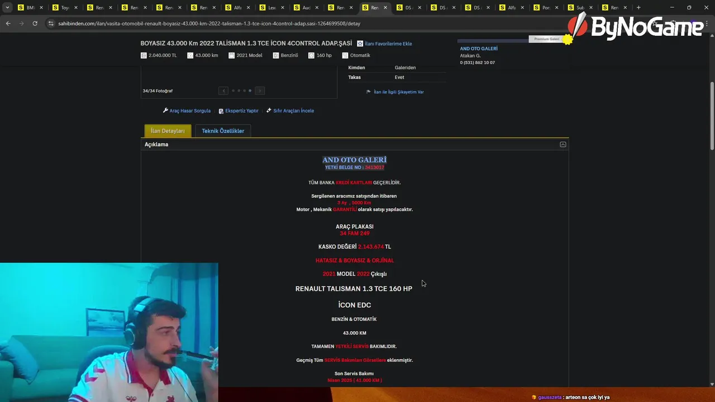Click the Nisan 2025 ( 41.000 KM ) text
This screenshot has height=402, width=715.
pyautogui.click(x=355, y=380)
